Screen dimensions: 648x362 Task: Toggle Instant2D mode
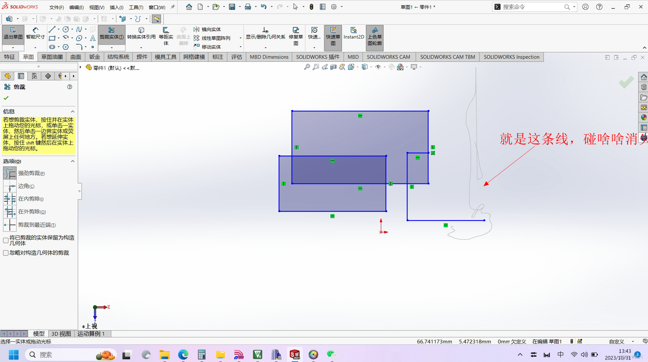[x=354, y=33]
